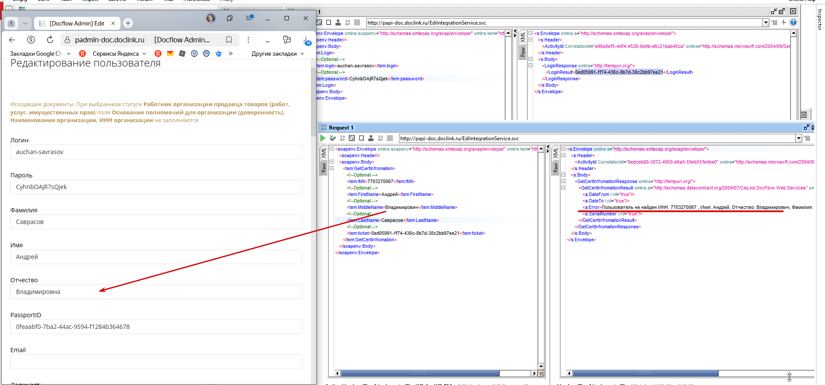Viewport: 826px width, 385px height.
Task: Click Request 1 endpoint URL field
Action: [x=597, y=138]
